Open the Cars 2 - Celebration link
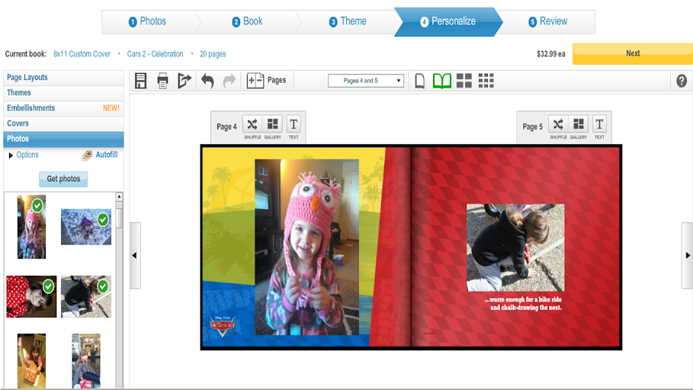Image resolution: width=693 pixels, height=390 pixels. tap(155, 54)
